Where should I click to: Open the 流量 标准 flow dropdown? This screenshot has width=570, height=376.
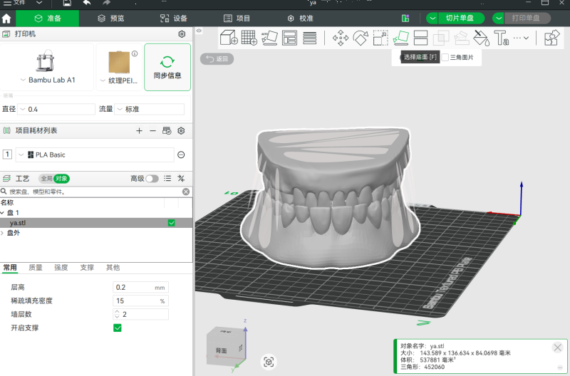coord(150,109)
